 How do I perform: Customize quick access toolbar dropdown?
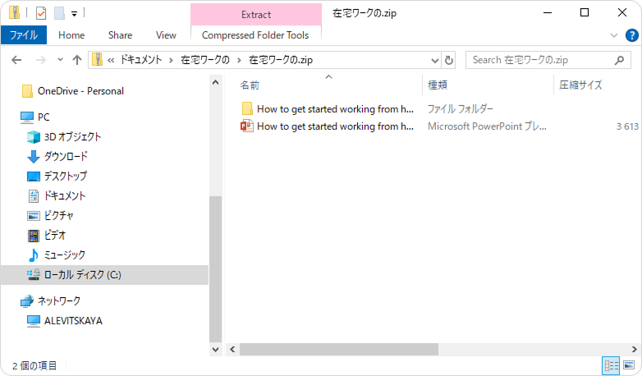pos(75,13)
